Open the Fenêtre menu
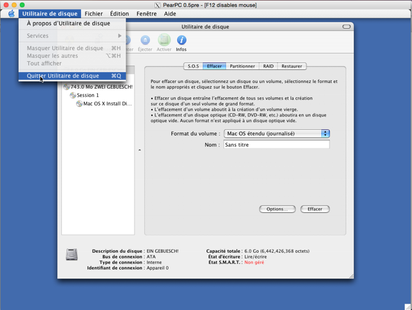 click(x=146, y=14)
